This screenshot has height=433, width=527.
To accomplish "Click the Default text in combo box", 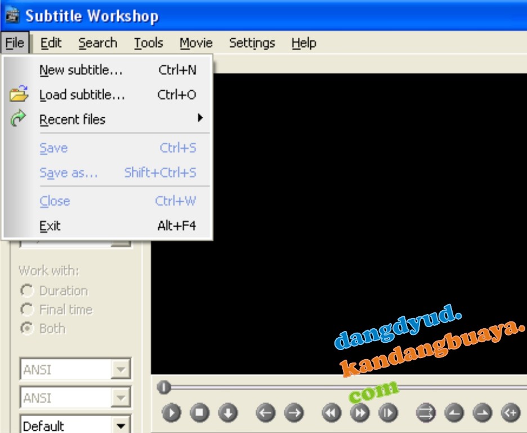I will [x=43, y=426].
